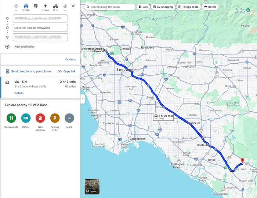Open the Layers map thumbnail
This screenshot has height=198, width=257.
(92, 186)
